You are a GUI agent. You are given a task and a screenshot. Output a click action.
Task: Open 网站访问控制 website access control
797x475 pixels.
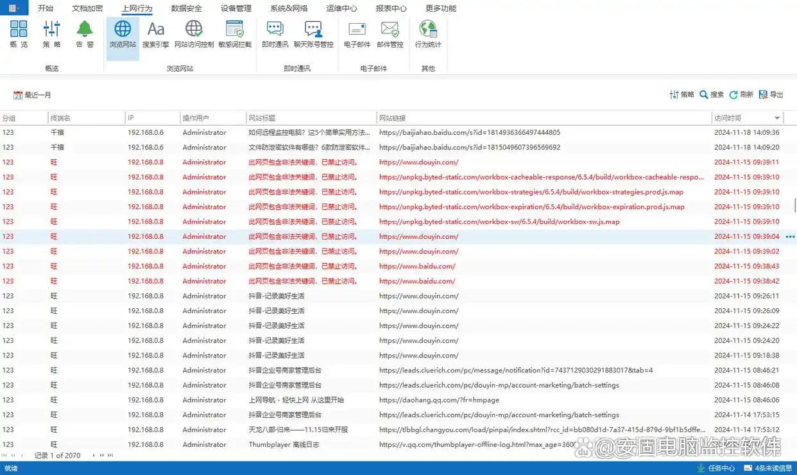click(194, 34)
